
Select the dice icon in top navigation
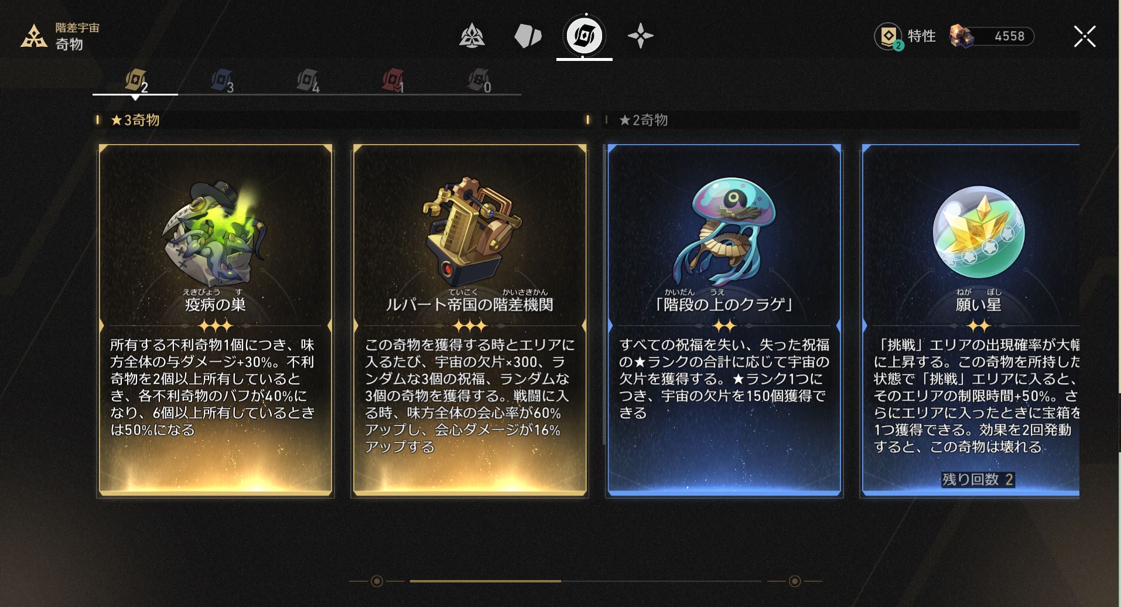click(x=528, y=36)
